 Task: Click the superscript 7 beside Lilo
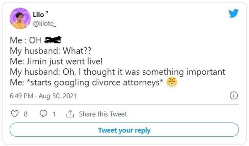[x=47, y=13]
